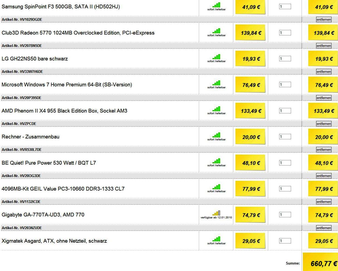
Task: Click the entfernen button beside Artikel-Nr. HV20P395DE
Action: (x=324, y=98)
